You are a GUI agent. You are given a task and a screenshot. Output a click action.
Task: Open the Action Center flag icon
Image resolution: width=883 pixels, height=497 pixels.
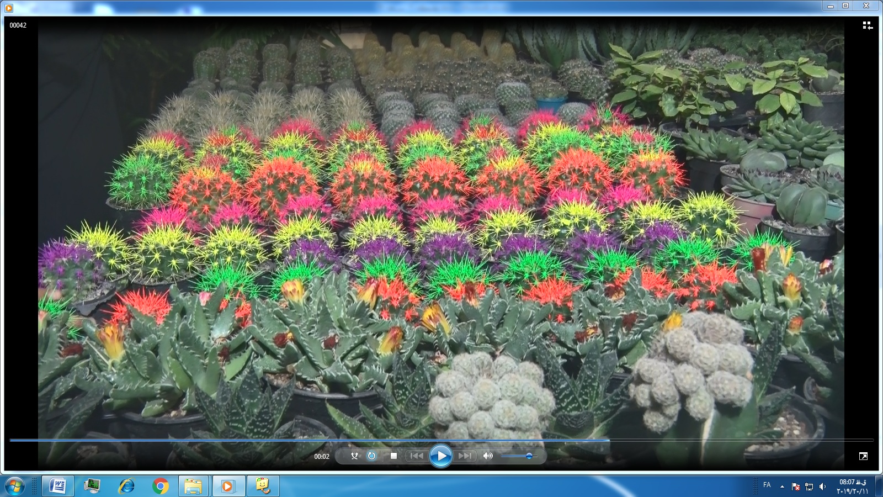[x=796, y=486]
